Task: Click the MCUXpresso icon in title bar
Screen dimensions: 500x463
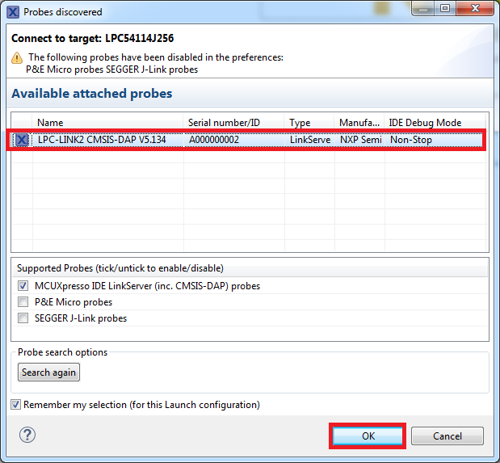Action: (12, 12)
